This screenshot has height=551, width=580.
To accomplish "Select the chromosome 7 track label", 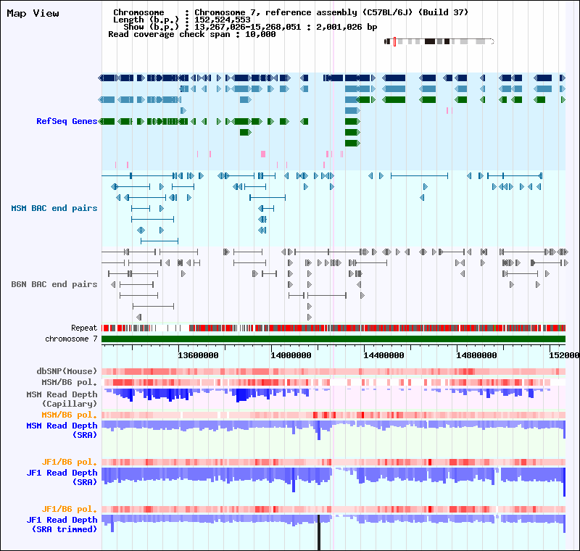I will 71,339.
